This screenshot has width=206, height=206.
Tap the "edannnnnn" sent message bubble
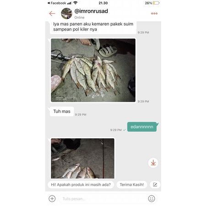pyautogui.click(x=142, y=127)
